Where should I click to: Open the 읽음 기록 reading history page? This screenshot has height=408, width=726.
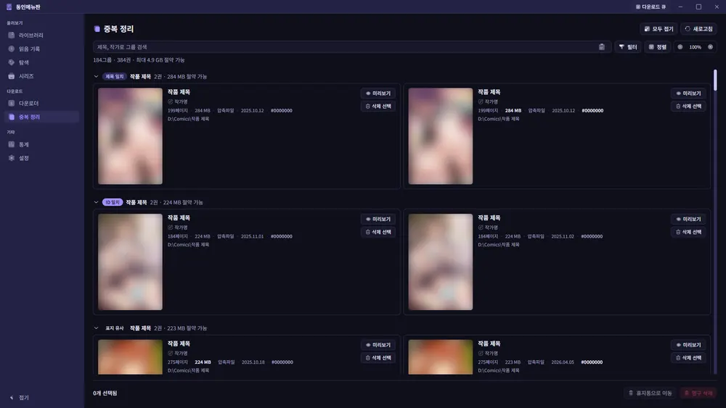41,49
